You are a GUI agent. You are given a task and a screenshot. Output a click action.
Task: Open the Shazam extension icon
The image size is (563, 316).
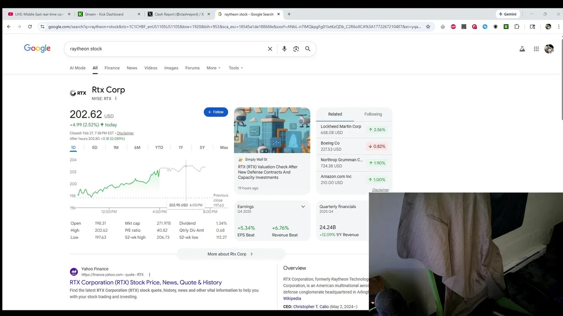pyautogui.click(x=485, y=27)
